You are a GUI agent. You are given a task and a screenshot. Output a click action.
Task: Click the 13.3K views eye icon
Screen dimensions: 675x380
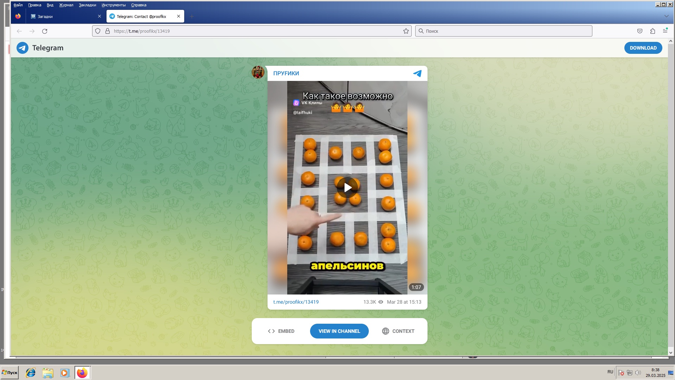coord(381,302)
